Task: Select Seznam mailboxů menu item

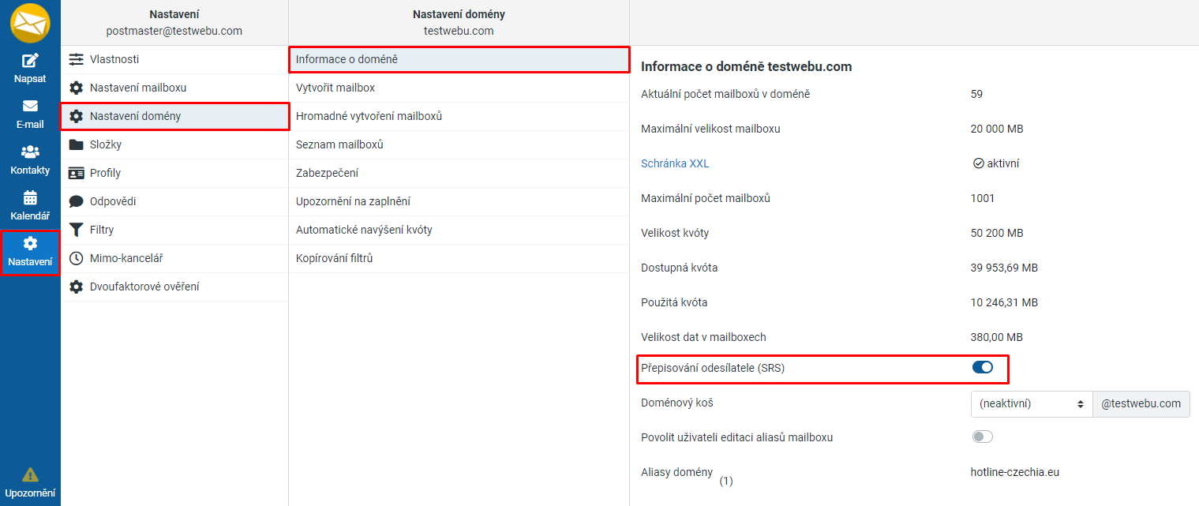Action: pyautogui.click(x=459, y=144)
